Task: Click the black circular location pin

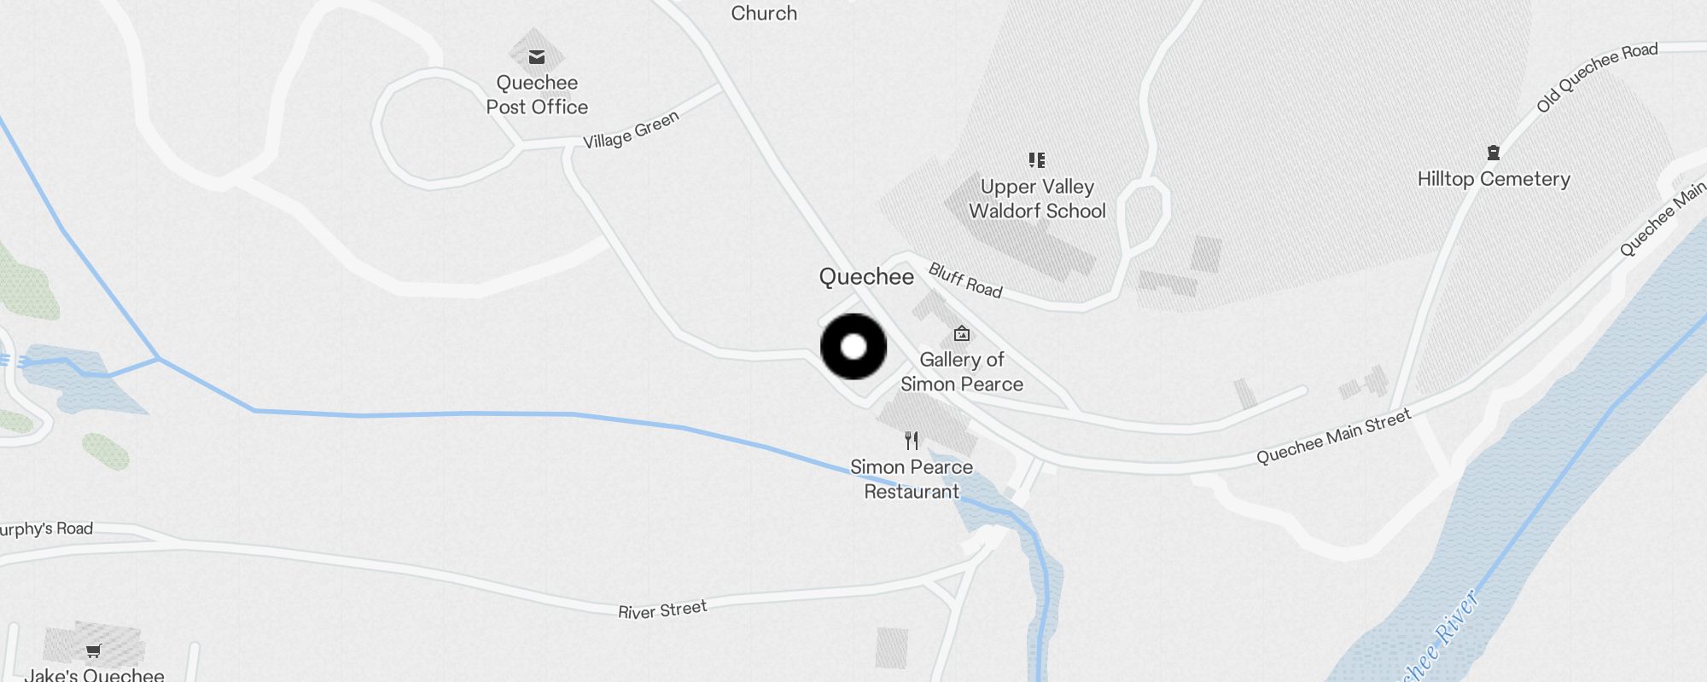Action: tap(853, 347)
